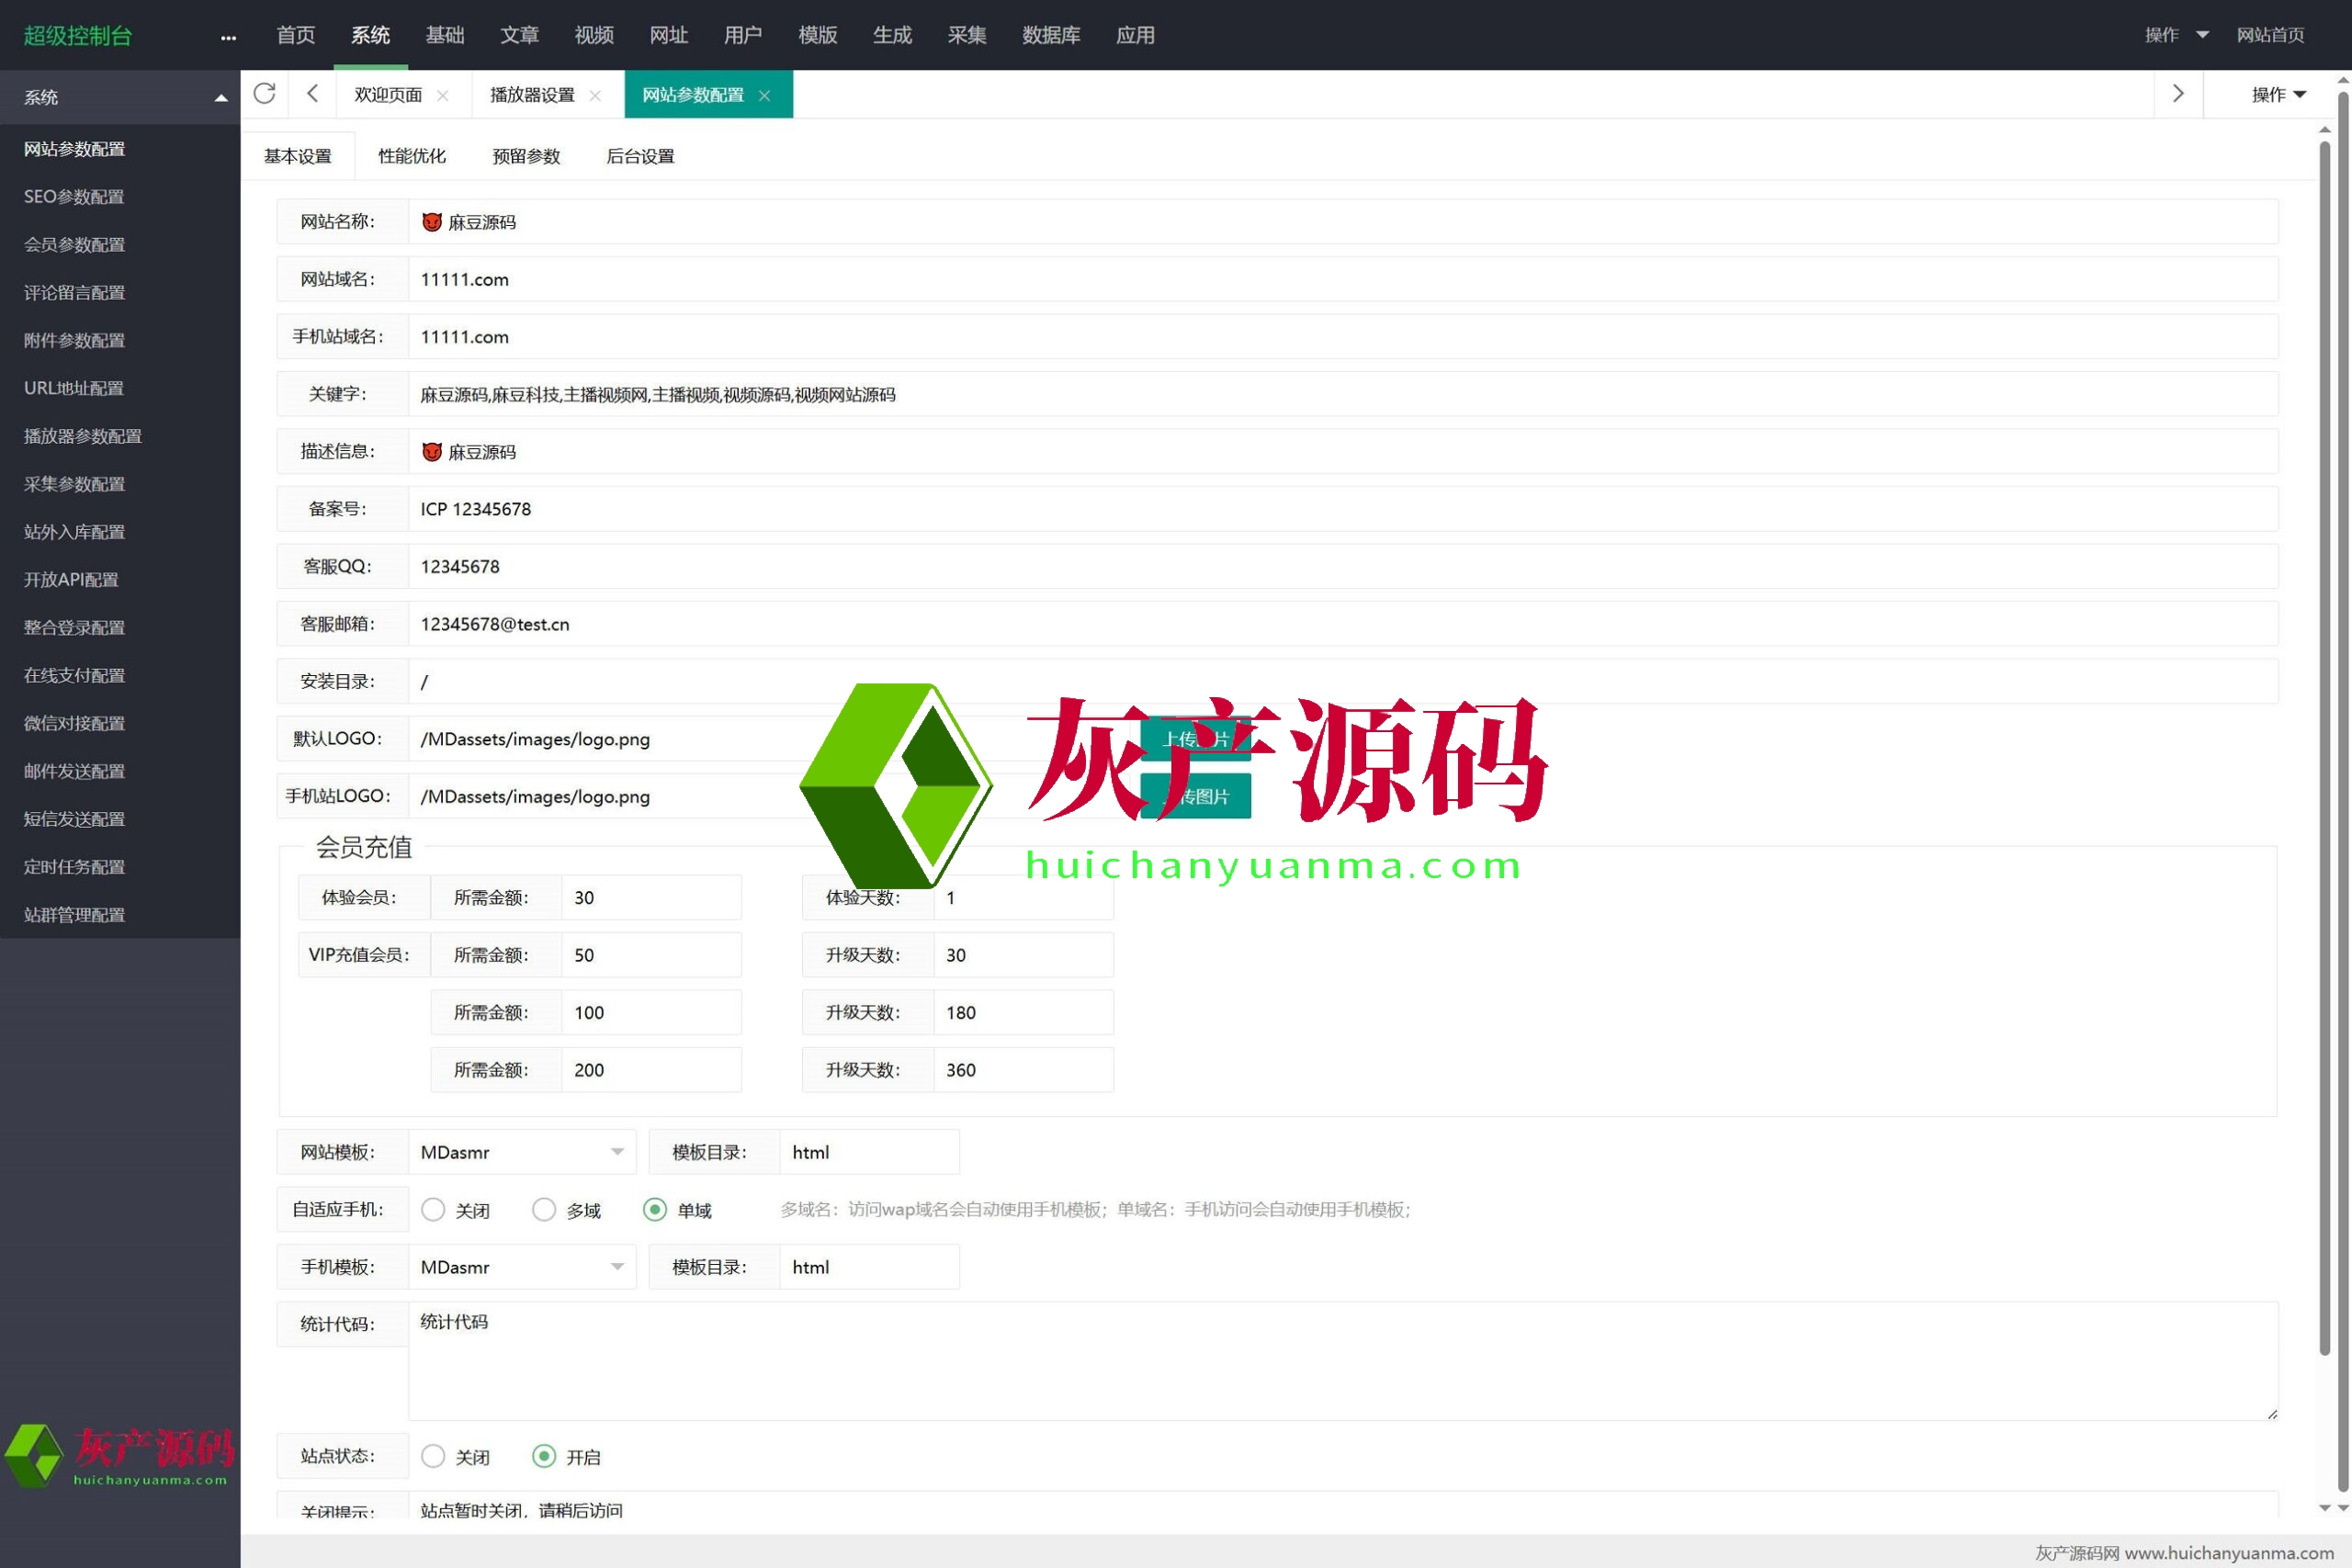Viewport: 2352px width, 1568px height.
Task: Click the left arrow tab scroll icon
Action: tap(313, 94)
